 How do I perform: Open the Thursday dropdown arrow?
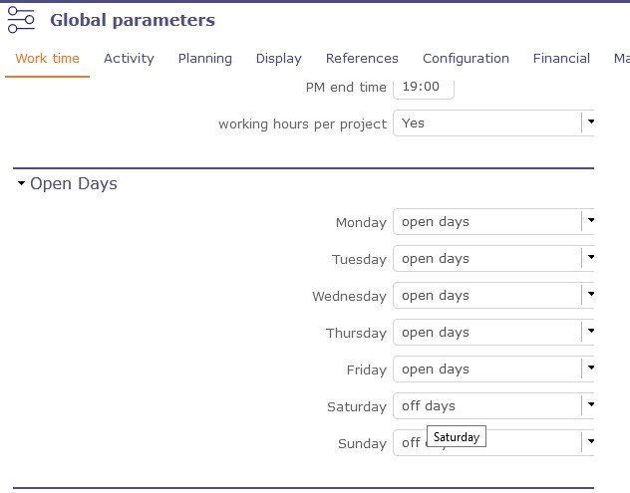pyautogui.click(x=589, y=333)
